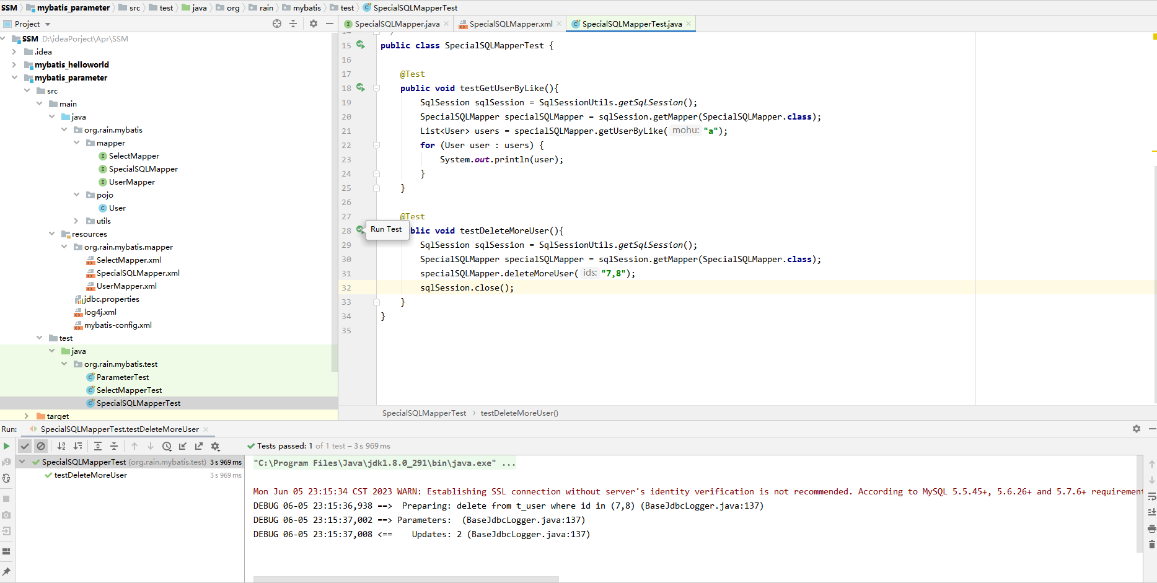Select Run tab SpecialSQLMapperTest.testDeleteMoreUser
1157x583 pixels.
coord(120,429)
